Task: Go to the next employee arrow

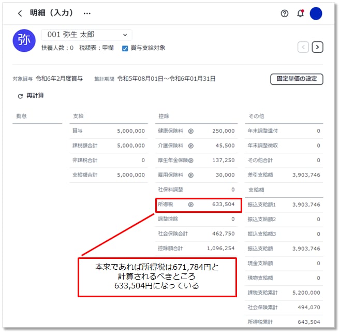Action: (318, 47)
